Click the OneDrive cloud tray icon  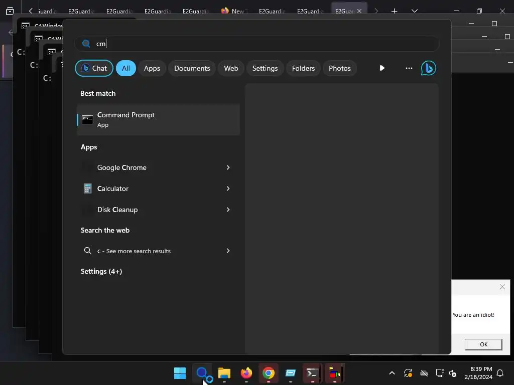424,373
